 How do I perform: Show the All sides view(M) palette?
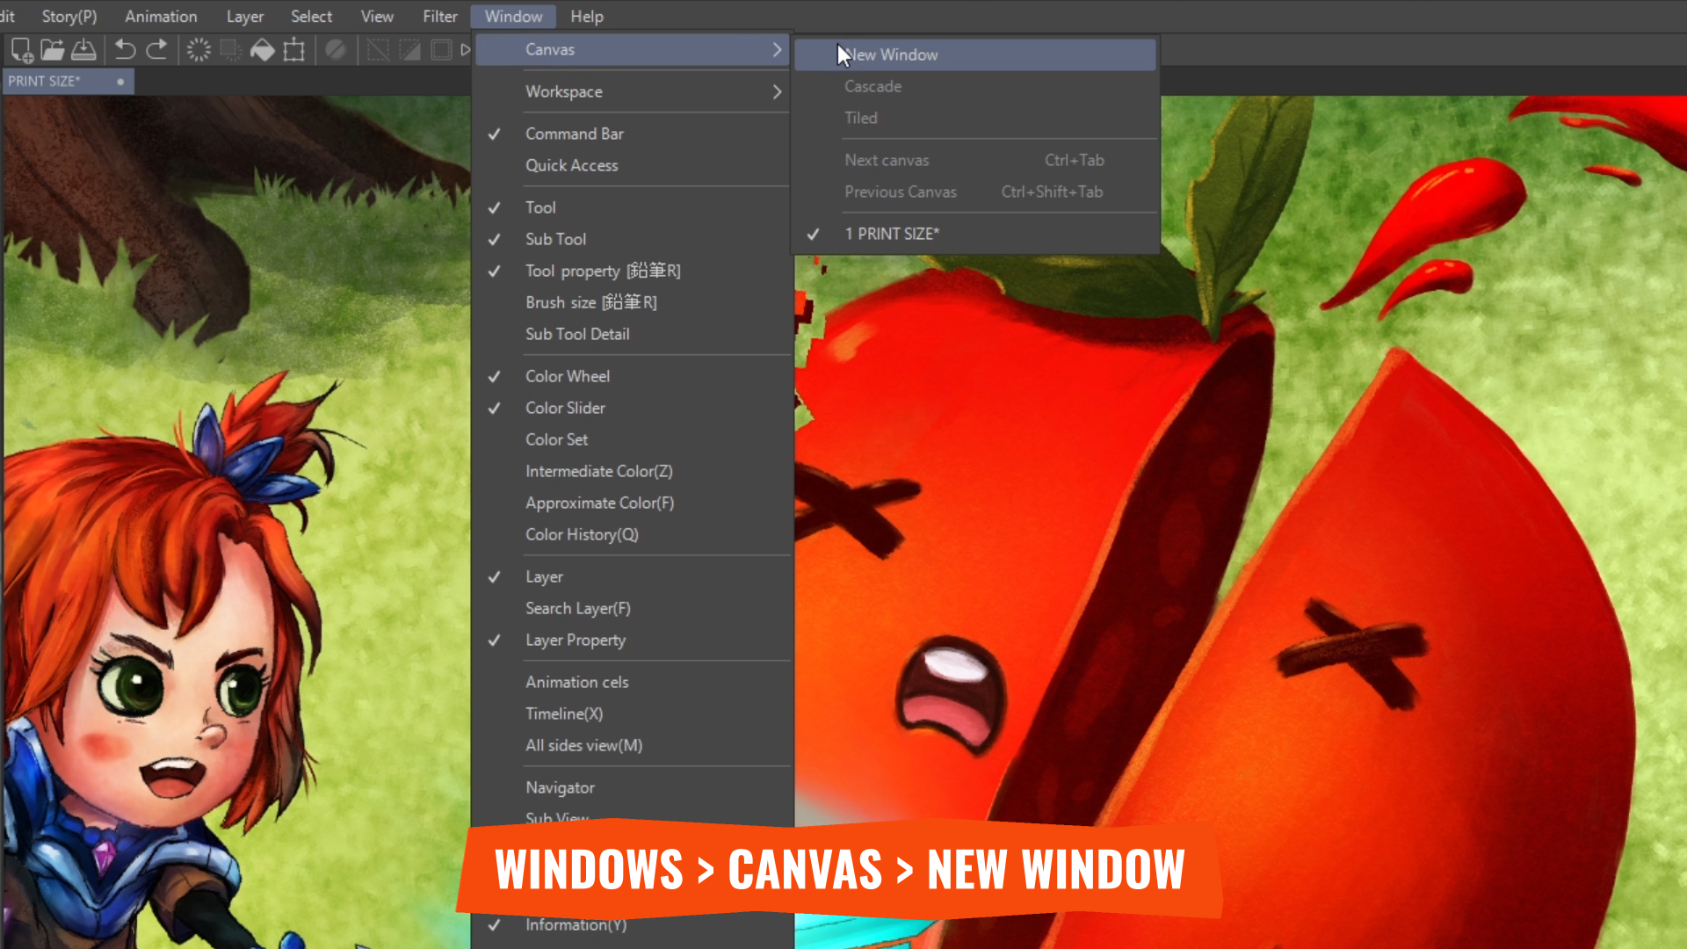631,745
